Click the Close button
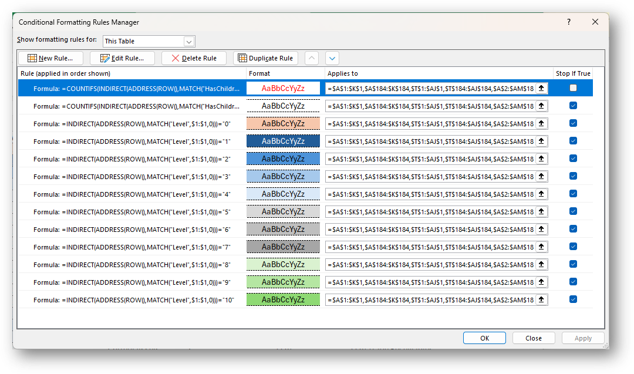 point(533,338)
